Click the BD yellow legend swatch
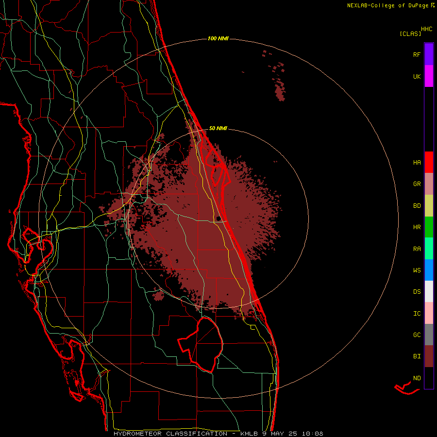 coord(429,205)
